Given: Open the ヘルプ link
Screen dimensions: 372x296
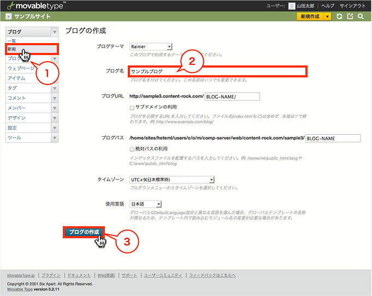Looking at the screenshot, I should pos(328,6).
